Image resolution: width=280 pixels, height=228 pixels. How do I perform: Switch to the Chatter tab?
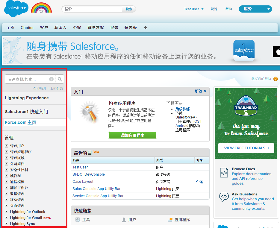[27, 28]
